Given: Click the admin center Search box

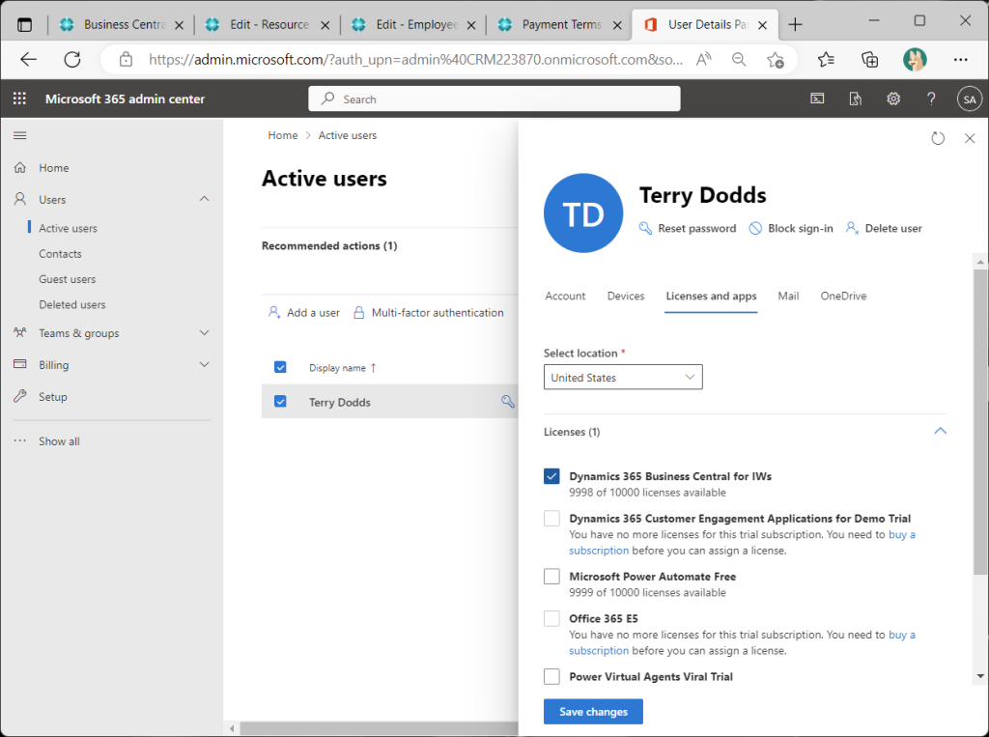Looking at the screenshot, I should click(x=494, y=99).
